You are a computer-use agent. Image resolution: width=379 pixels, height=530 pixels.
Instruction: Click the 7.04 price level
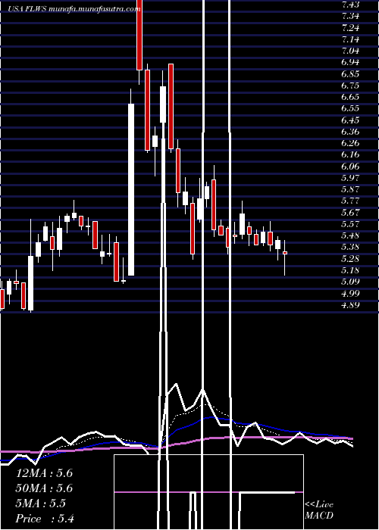(350, 51)
